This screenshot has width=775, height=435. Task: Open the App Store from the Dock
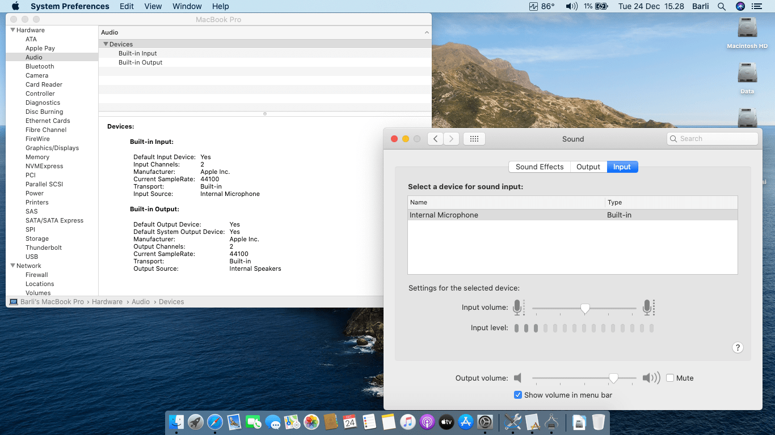tap(466, 422)
